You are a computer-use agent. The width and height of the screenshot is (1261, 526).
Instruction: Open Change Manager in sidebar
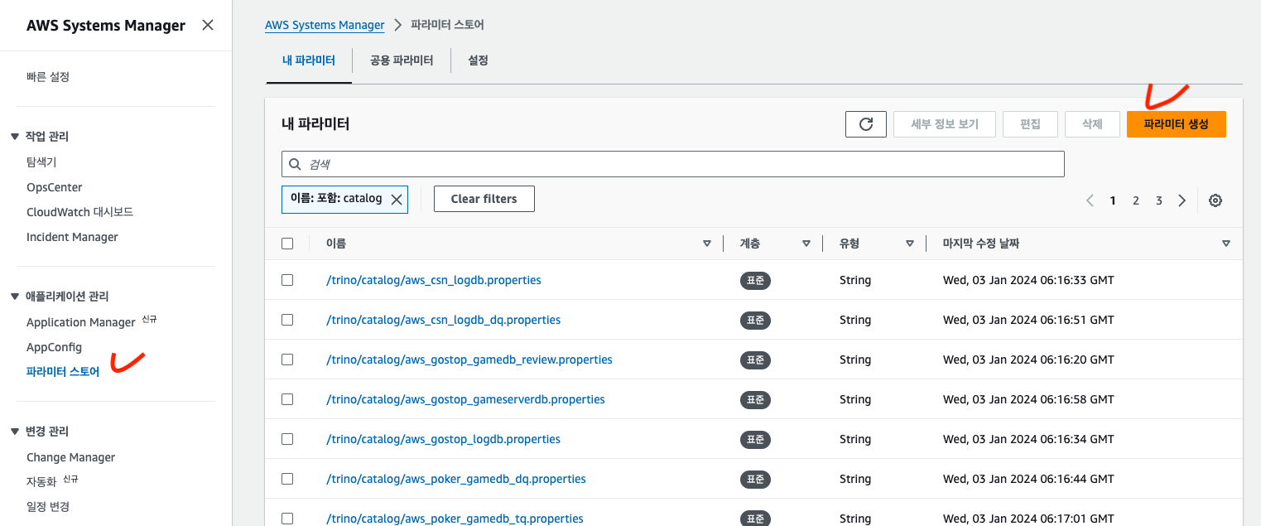point(70,457)
